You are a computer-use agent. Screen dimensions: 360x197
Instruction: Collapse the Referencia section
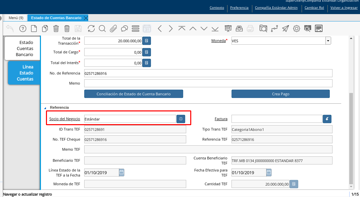[x=45, y=108]
